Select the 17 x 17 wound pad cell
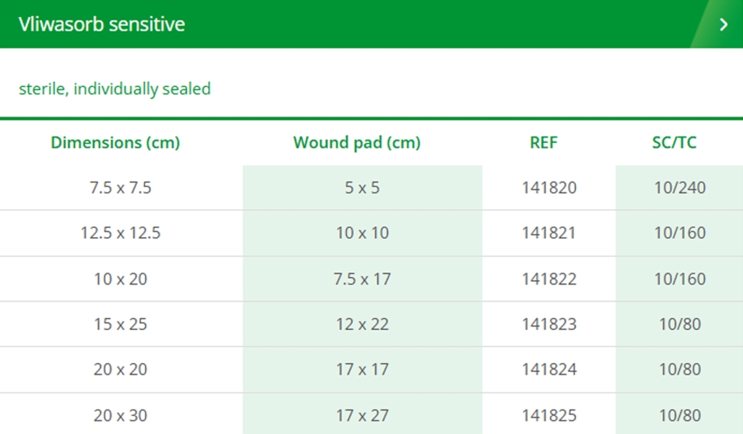Viewport: 743px width, 434px height. coord(362,369)
